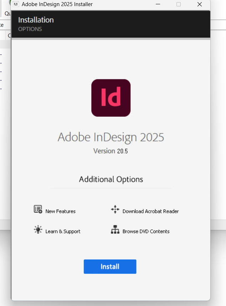Click the Download Acrobat Reader arrows icon
The width and height of the screenshot is (226, 306).
pos(115,210)
